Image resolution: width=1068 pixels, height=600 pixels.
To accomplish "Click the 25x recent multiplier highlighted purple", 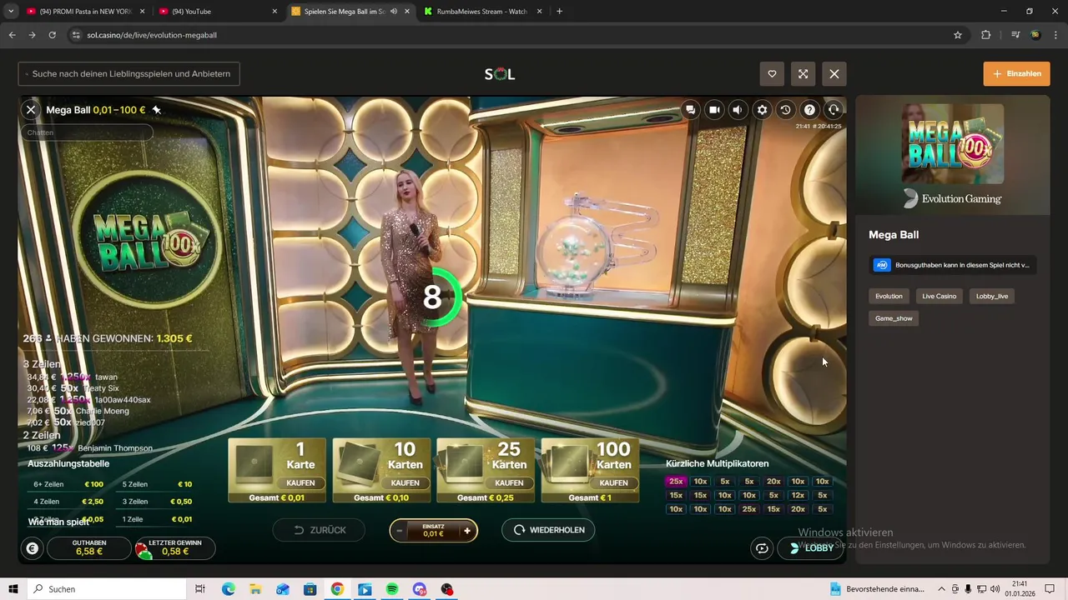I will click(x=676, y=481).
